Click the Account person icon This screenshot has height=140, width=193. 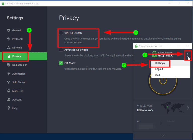pyautogui.click(x=9, y=100)
